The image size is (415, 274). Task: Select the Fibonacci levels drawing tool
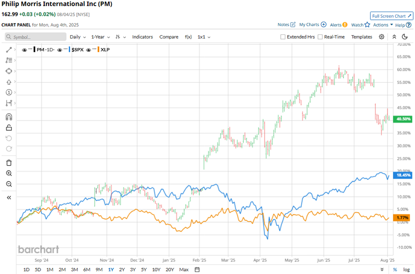(x=9, y=60)
